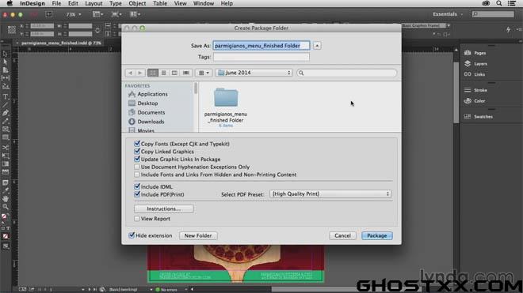Screen dimensions: 523x293
Task: Go back in folder history
Action: pyautogui.click(x=131, y=73)
